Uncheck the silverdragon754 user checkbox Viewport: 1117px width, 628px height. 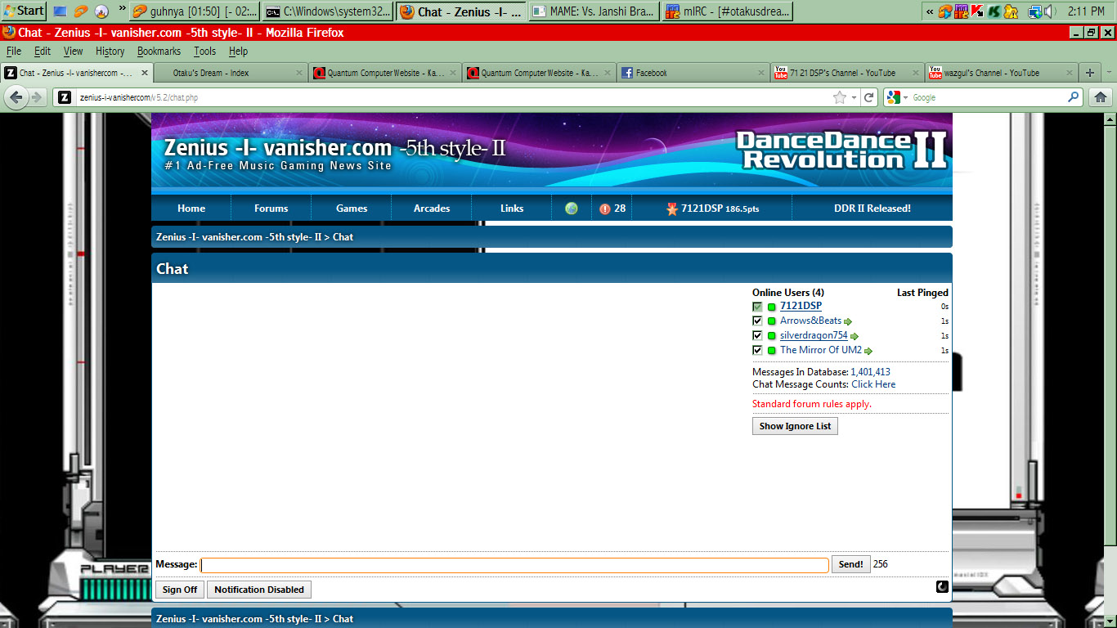[x=757, y=336]
